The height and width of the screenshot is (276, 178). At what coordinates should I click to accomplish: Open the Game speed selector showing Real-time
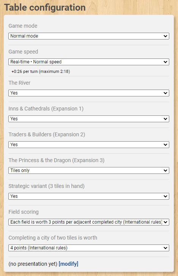pos(89,62)
